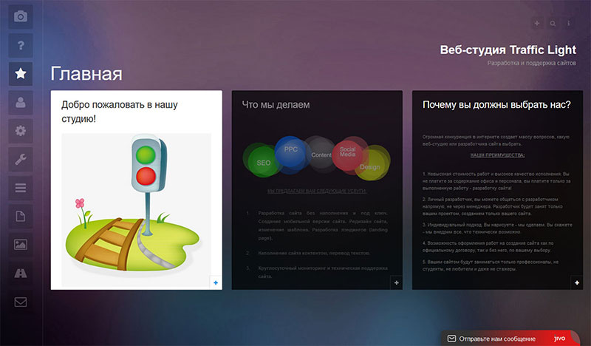This screenshot has width=591, height=346.
Task: Open the 'Веб-студия Traffic Light' site title
Action: pyautogui.click(x=508, y=50)
